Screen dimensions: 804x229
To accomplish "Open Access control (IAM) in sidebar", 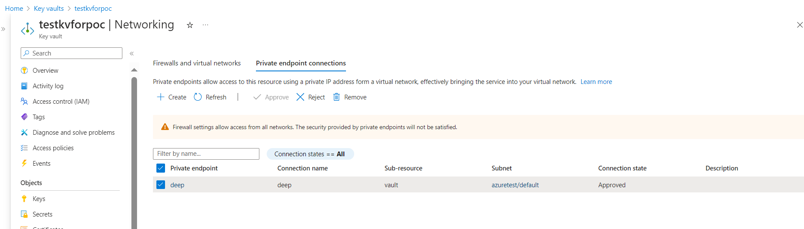I will [61, 102].
